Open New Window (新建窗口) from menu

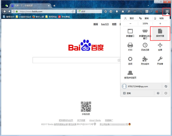tap(130, 33)
